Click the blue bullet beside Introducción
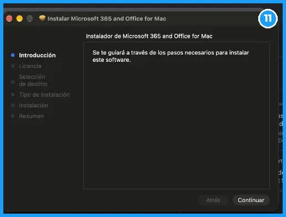Image resolution: width=286 pixels, height=217 pixels. click(x=13, y=55)
